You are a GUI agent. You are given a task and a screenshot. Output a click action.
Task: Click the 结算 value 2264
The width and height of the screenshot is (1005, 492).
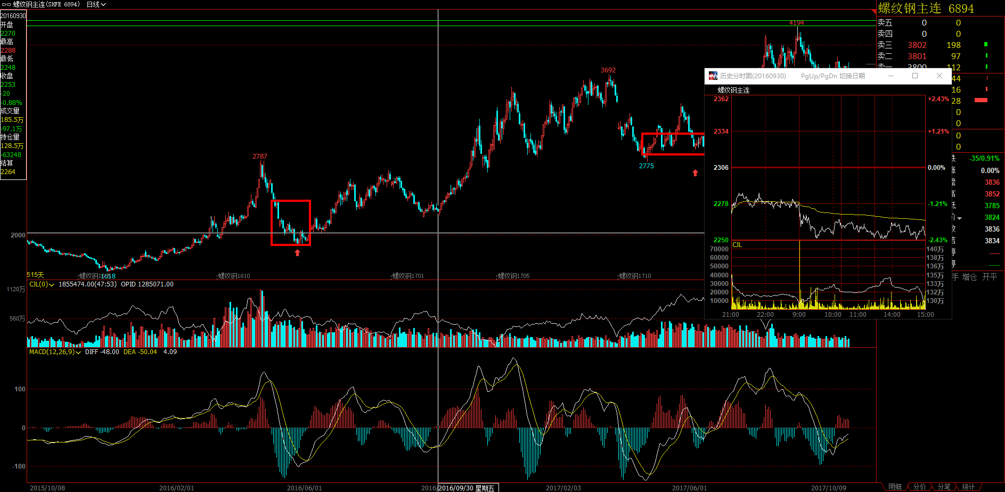pos(8,172)
